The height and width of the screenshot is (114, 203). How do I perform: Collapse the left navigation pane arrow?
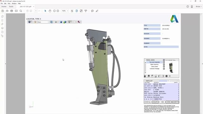[5, 64]
